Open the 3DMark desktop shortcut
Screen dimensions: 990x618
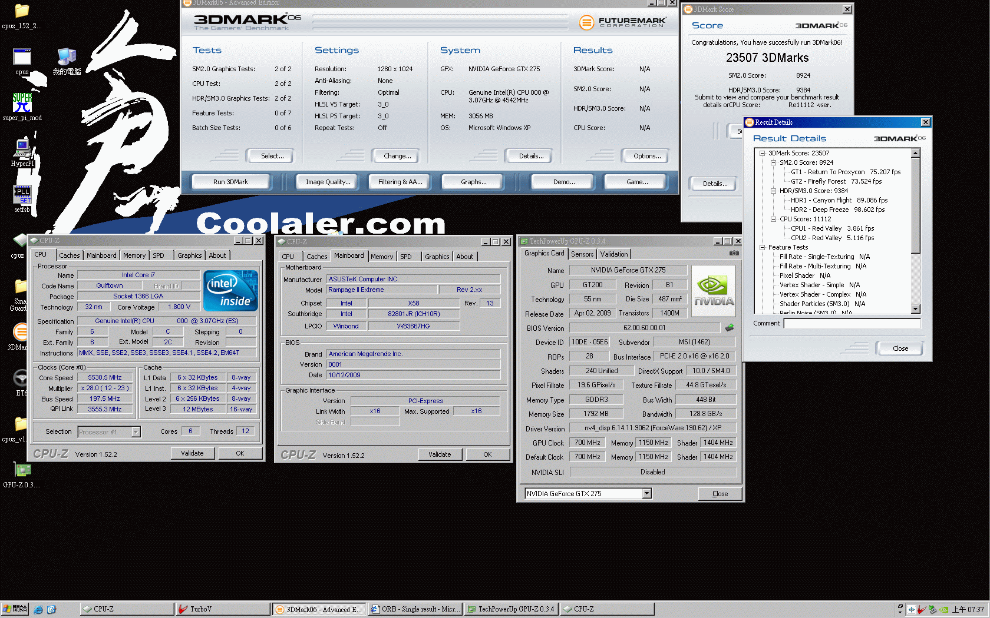(17, 336)
